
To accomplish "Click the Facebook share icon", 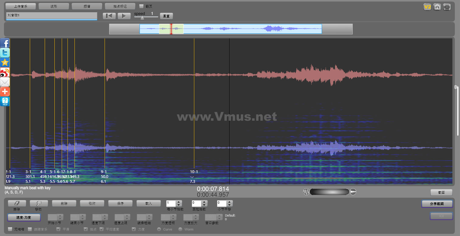I will coord(5,43).
